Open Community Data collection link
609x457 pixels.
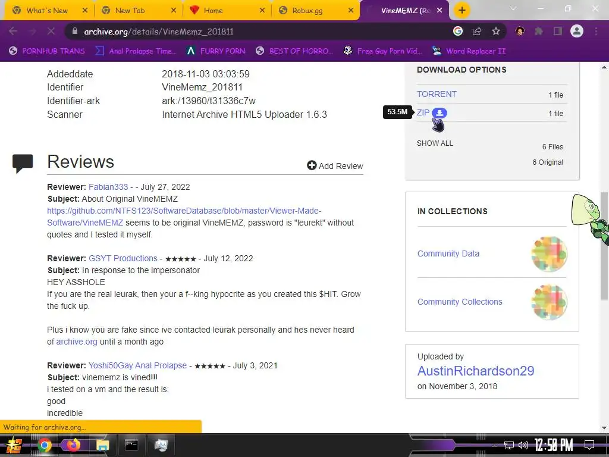(x=448, y=253)
